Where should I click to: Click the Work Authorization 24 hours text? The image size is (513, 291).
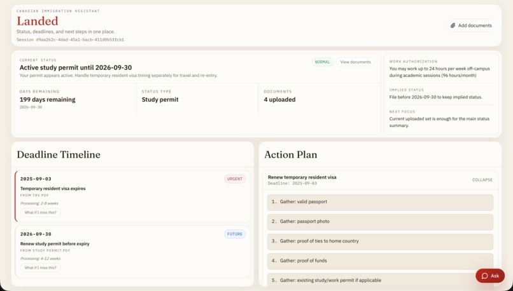coord(439,72)
